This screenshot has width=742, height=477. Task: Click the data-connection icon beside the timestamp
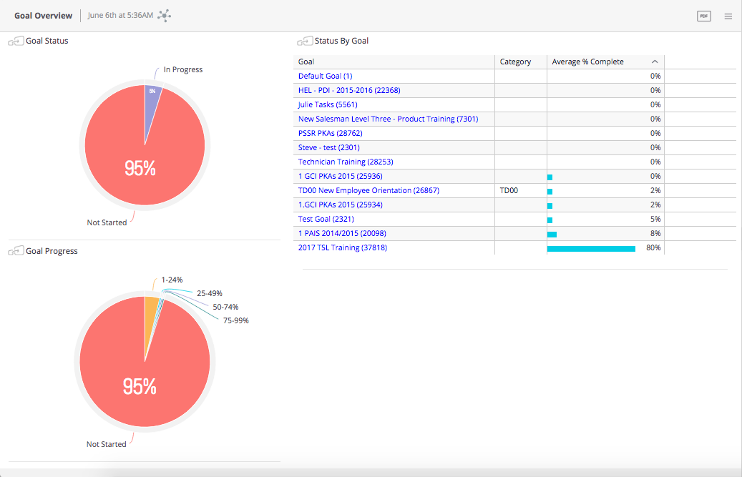[164, 16]
